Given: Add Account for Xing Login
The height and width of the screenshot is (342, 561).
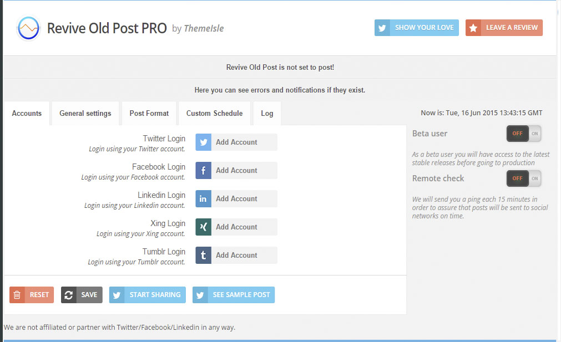Looking at the screenshot, I should 236,227.
